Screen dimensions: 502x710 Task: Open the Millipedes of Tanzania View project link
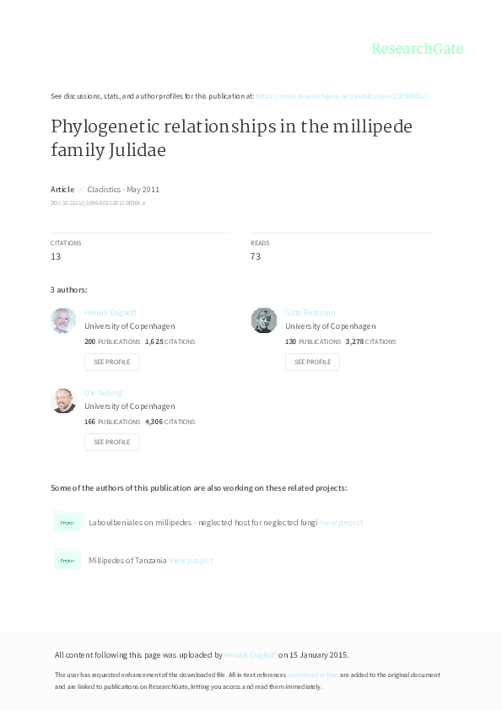192,560
